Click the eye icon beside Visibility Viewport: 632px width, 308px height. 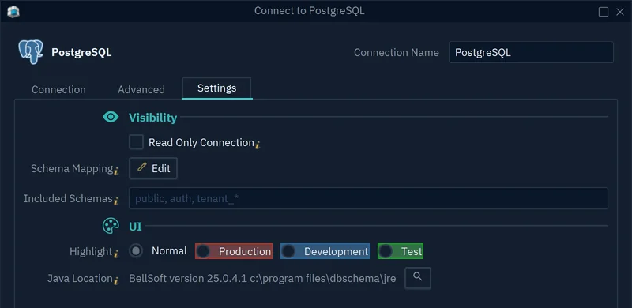tap(111, 117)
